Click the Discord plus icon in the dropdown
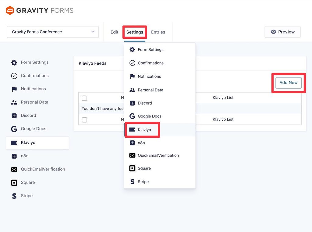Viewport: 312px width, 232px height. (132, 103)
